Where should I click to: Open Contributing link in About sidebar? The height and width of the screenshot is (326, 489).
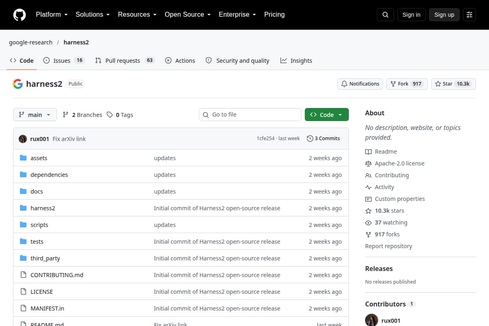387,175
